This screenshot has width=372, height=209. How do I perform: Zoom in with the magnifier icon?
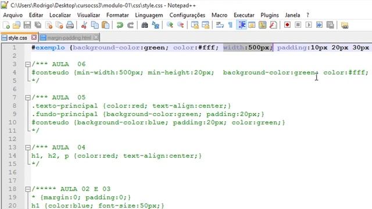[170, 25]
